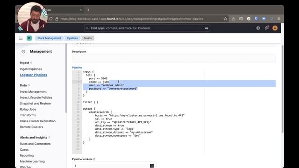This screenshot has width=299, height=168.
Task: Open the newsfeed notifications icon
Action: [267, 28]
